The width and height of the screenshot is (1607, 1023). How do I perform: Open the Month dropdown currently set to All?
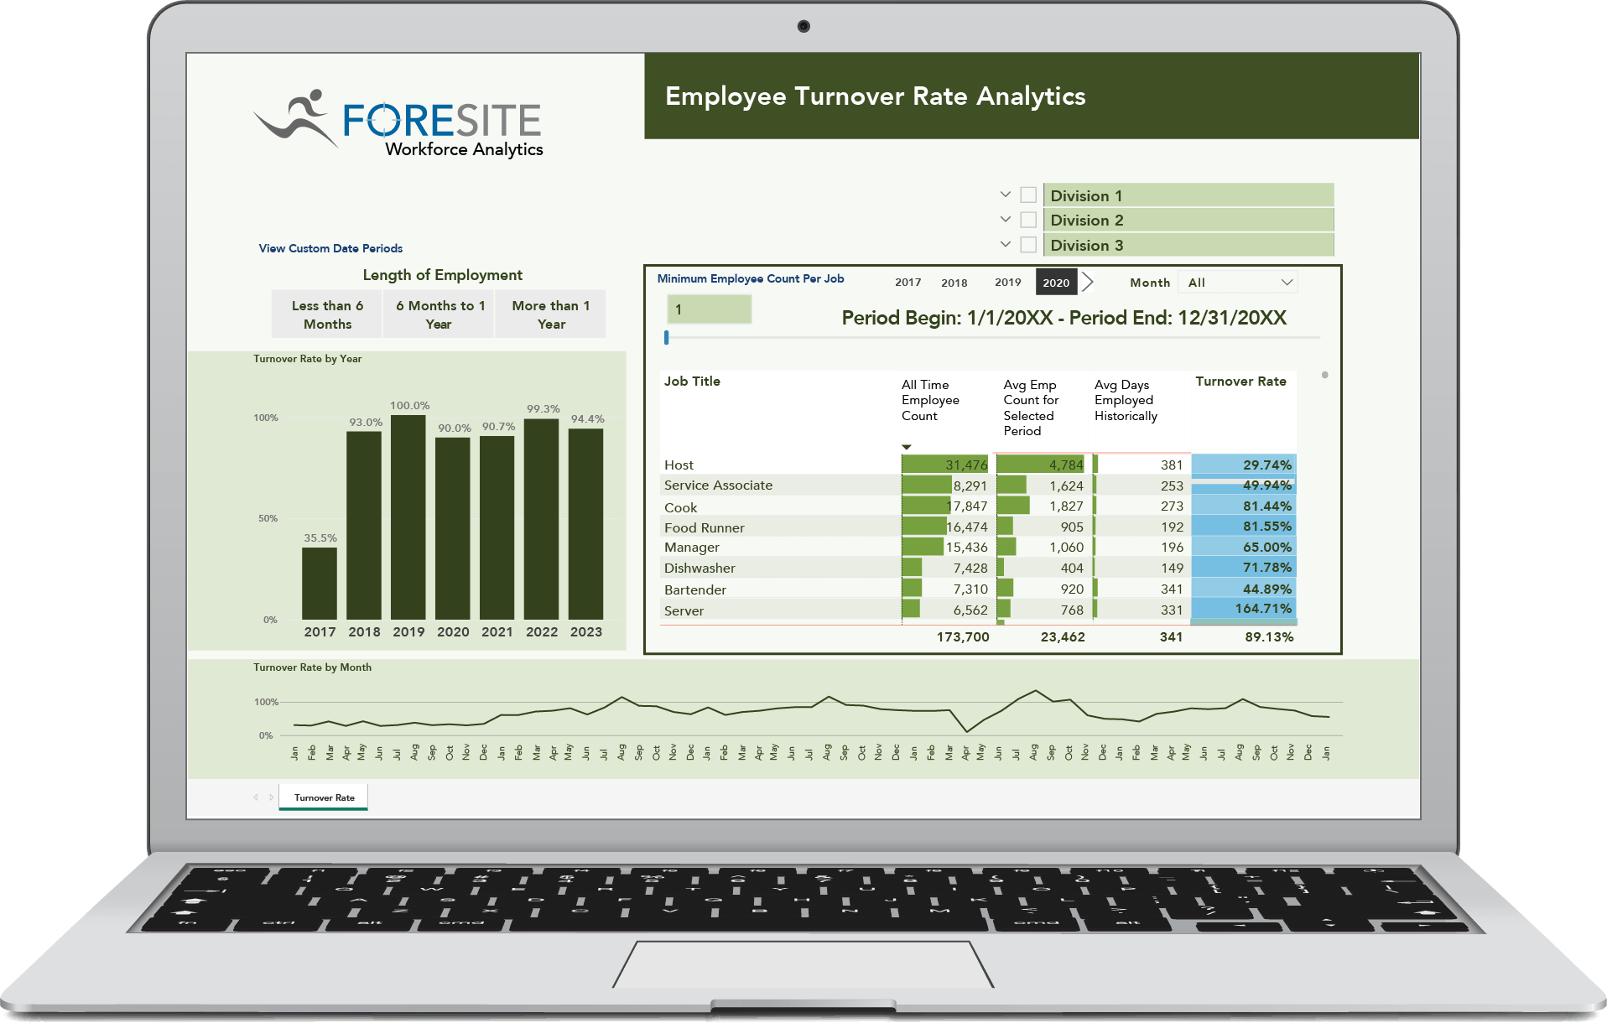pyautogui.click(x=1237, y=283)
